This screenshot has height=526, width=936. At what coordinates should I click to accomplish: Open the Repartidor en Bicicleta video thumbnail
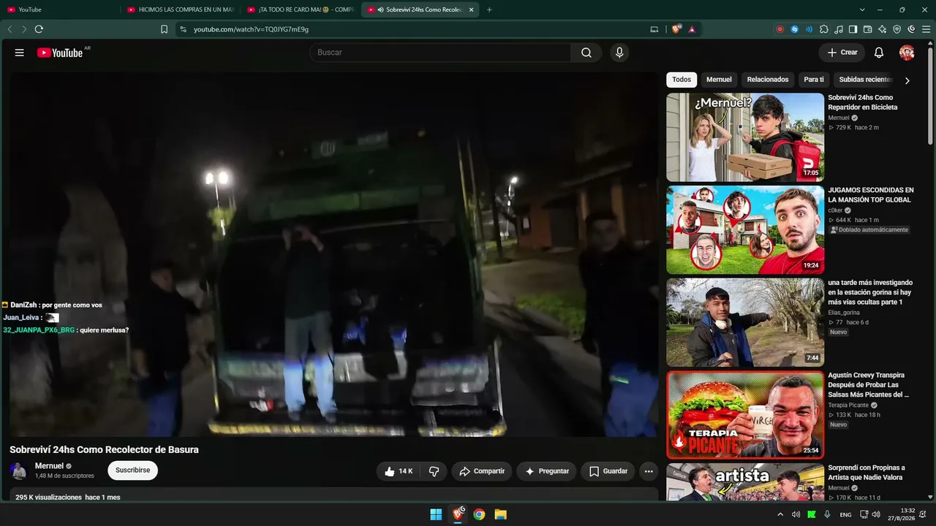745,137
